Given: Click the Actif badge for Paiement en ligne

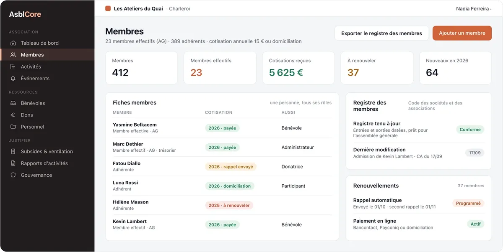Looking at the screenshot, I should (x=475, y=224).
